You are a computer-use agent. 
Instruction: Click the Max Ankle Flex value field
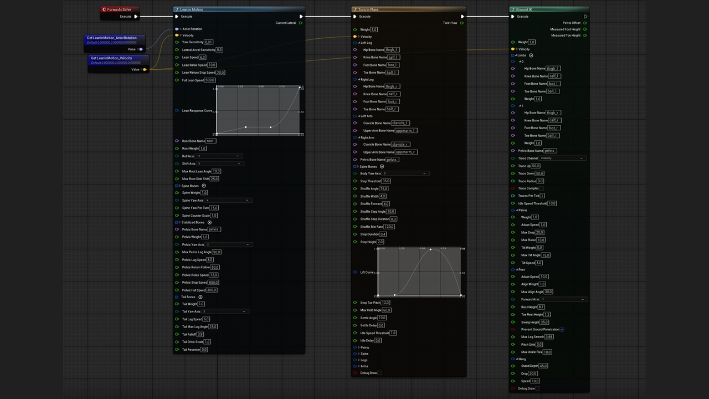(547, 352)
